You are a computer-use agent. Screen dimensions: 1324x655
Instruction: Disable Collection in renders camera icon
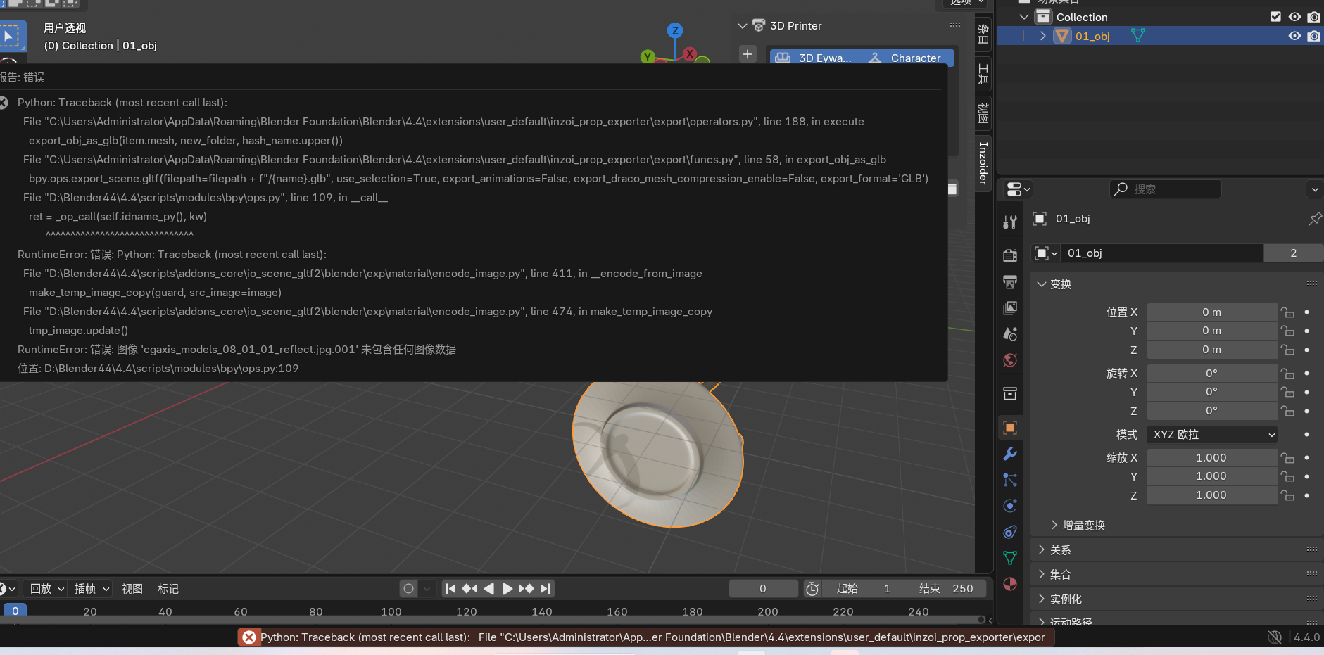click(1313, 17)
